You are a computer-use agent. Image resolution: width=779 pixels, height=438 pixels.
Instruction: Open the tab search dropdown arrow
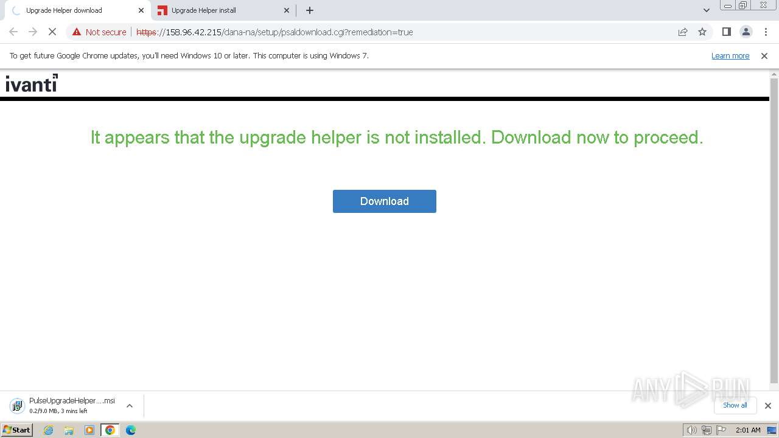pyautogui.click(x=706, y=10)
